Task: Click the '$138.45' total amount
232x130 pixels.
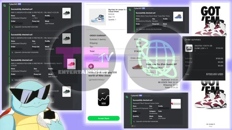Action: 137,51
